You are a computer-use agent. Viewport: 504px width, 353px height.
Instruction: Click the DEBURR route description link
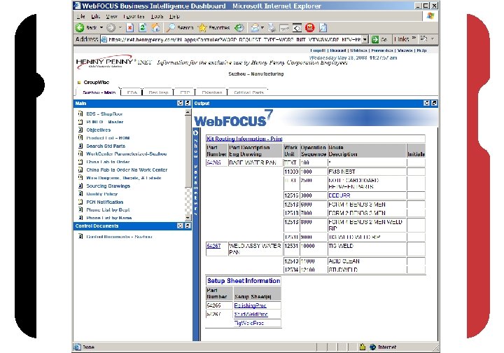[x=339, y=195]
